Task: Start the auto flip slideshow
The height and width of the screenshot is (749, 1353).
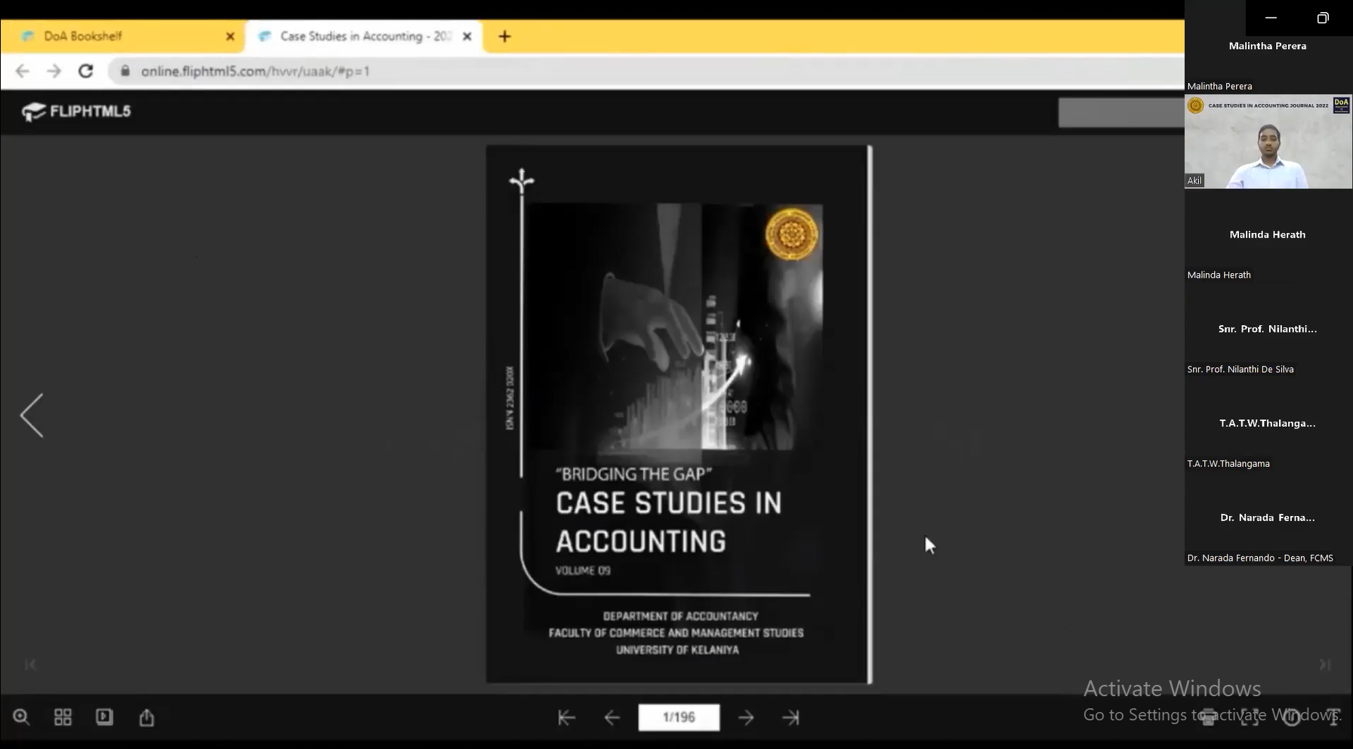Action: [x=104, y=717]
